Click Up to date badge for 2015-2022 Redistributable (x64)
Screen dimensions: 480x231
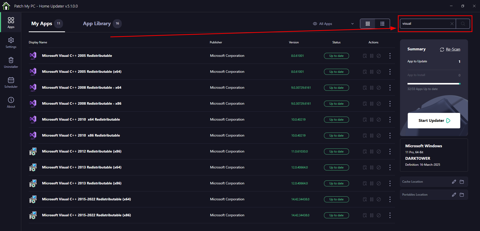[336, 199]
